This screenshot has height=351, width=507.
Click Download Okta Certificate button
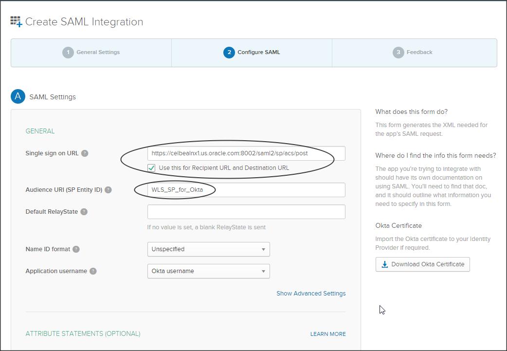point(422,264)
